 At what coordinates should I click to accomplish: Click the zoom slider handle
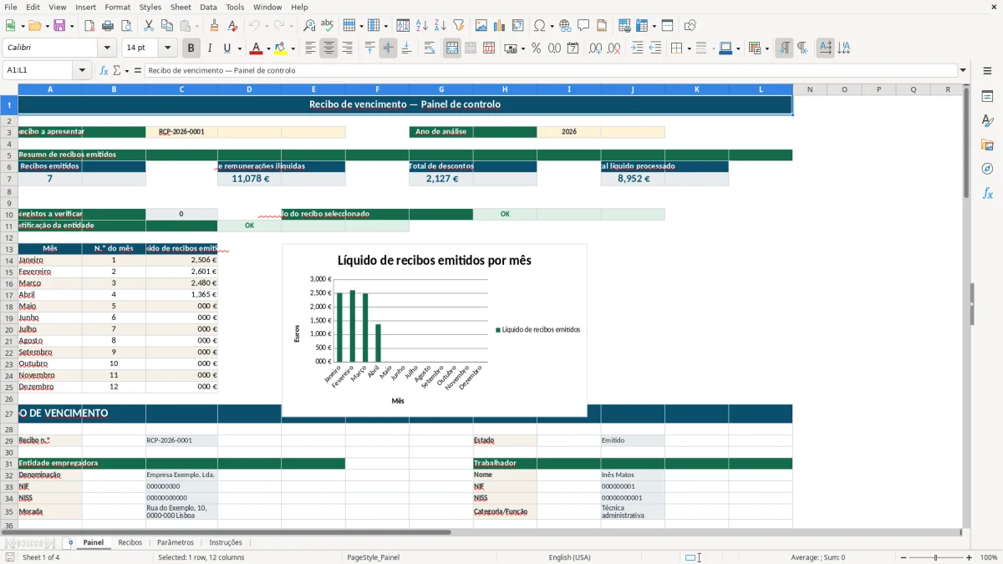pyautogui.click(x=935, y=557)
